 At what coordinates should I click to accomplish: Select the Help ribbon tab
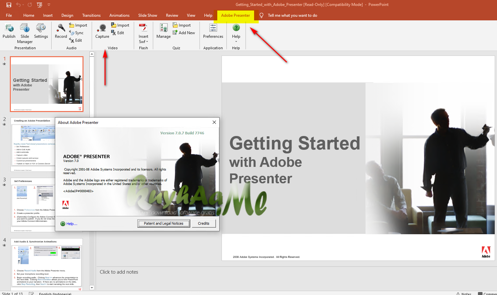tap(208, 15)
